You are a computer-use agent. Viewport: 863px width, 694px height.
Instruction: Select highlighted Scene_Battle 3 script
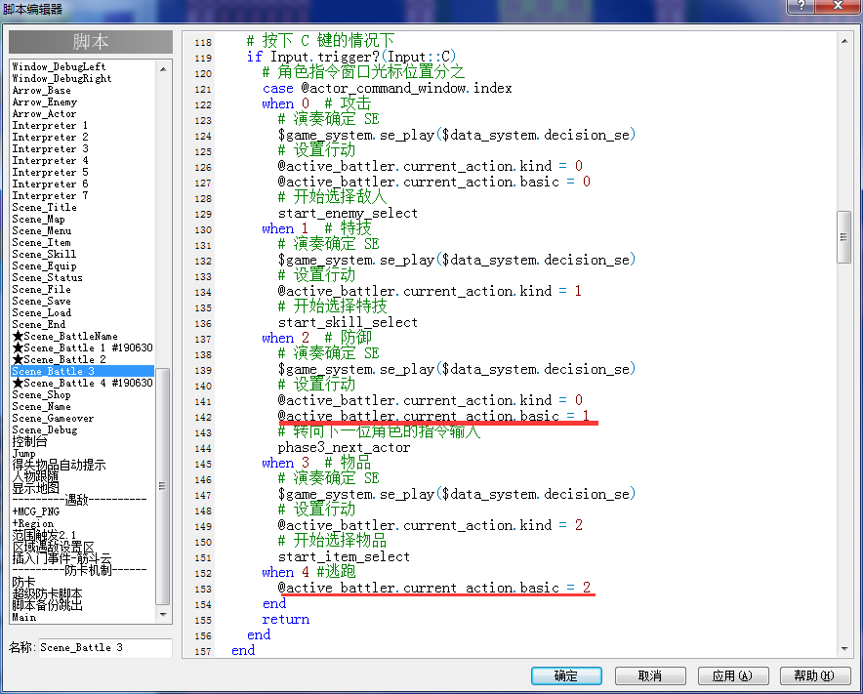[x=83, y=372]
